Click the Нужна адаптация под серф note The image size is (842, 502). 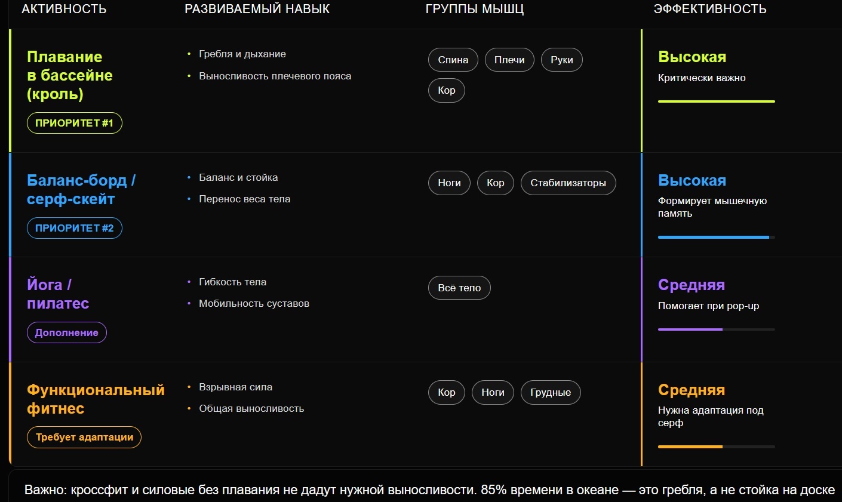point(711,417)
